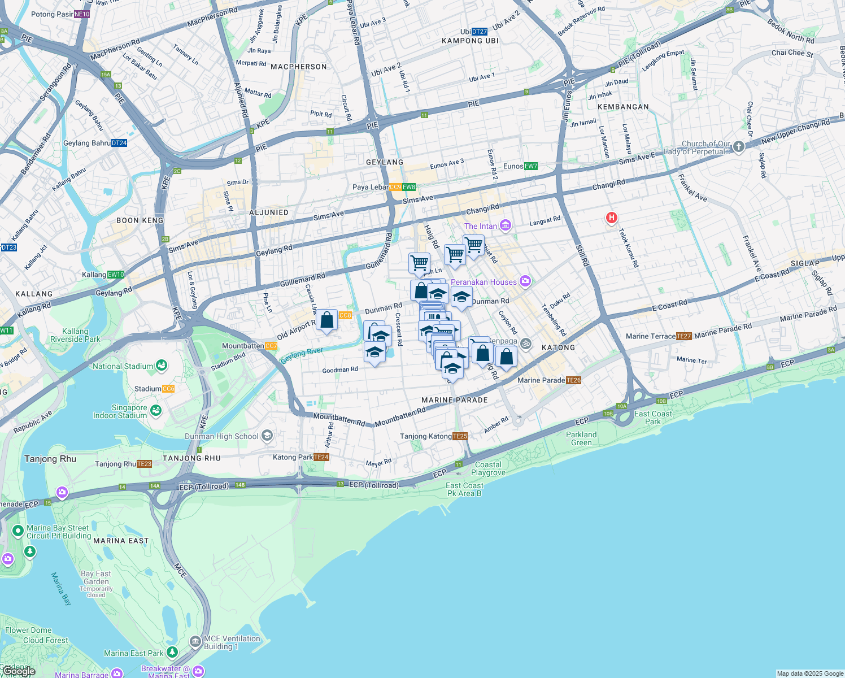Open the MCE Ventilation Building 1 icon
Image resolution: width=845 pixels, height=678 pixels.
click(195, 642)
